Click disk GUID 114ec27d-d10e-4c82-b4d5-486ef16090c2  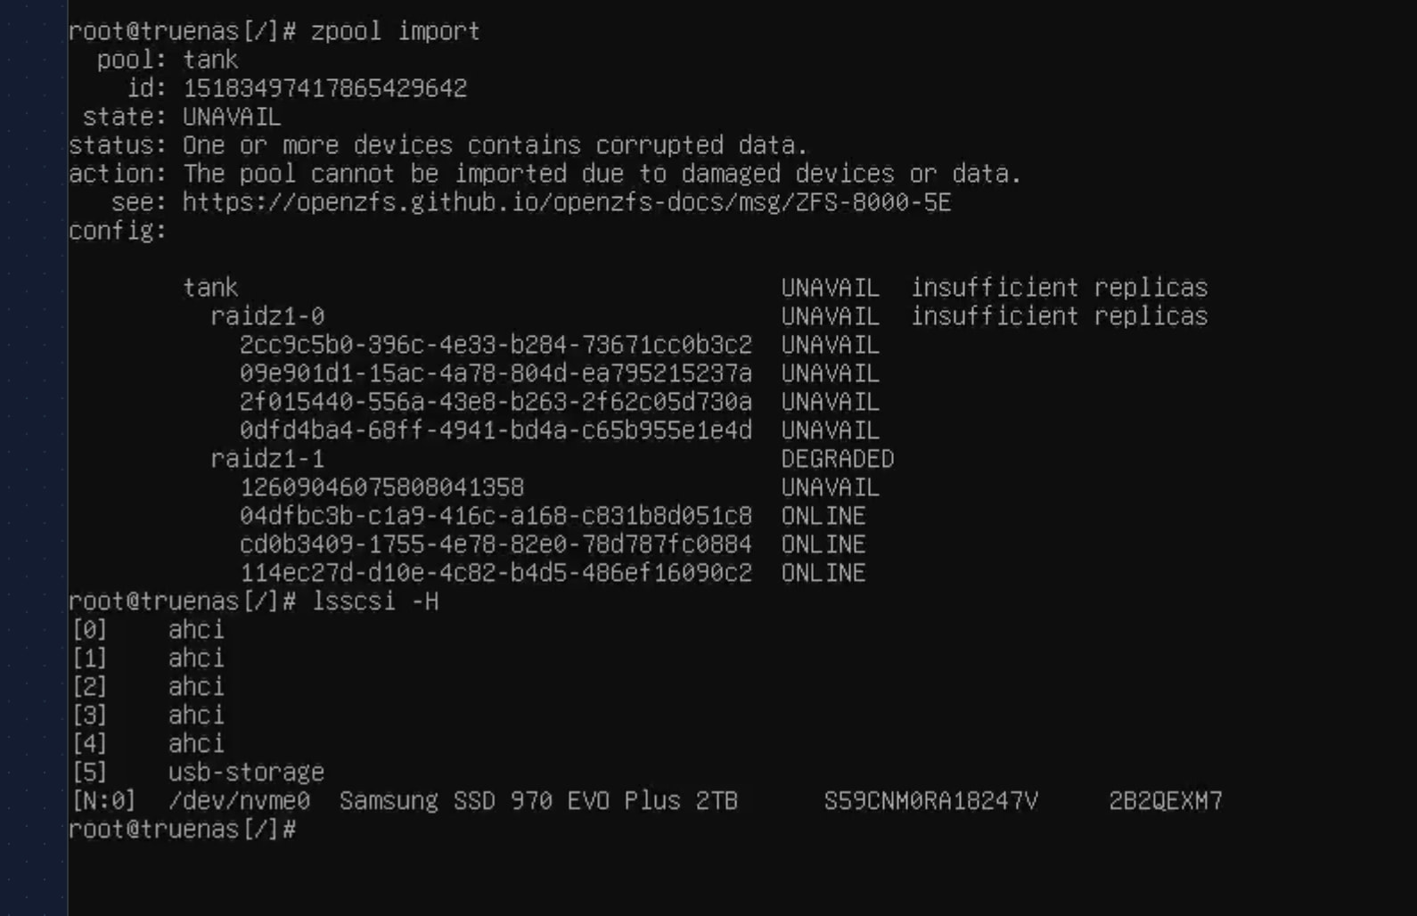point(496,573)
